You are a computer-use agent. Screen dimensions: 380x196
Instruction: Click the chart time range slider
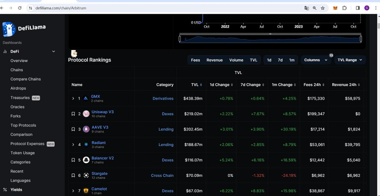[x=270, y=39]
